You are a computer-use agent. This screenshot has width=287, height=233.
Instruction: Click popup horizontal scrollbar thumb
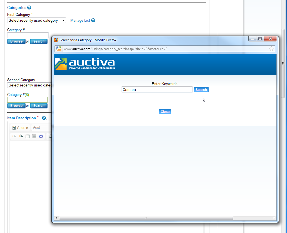146,218
